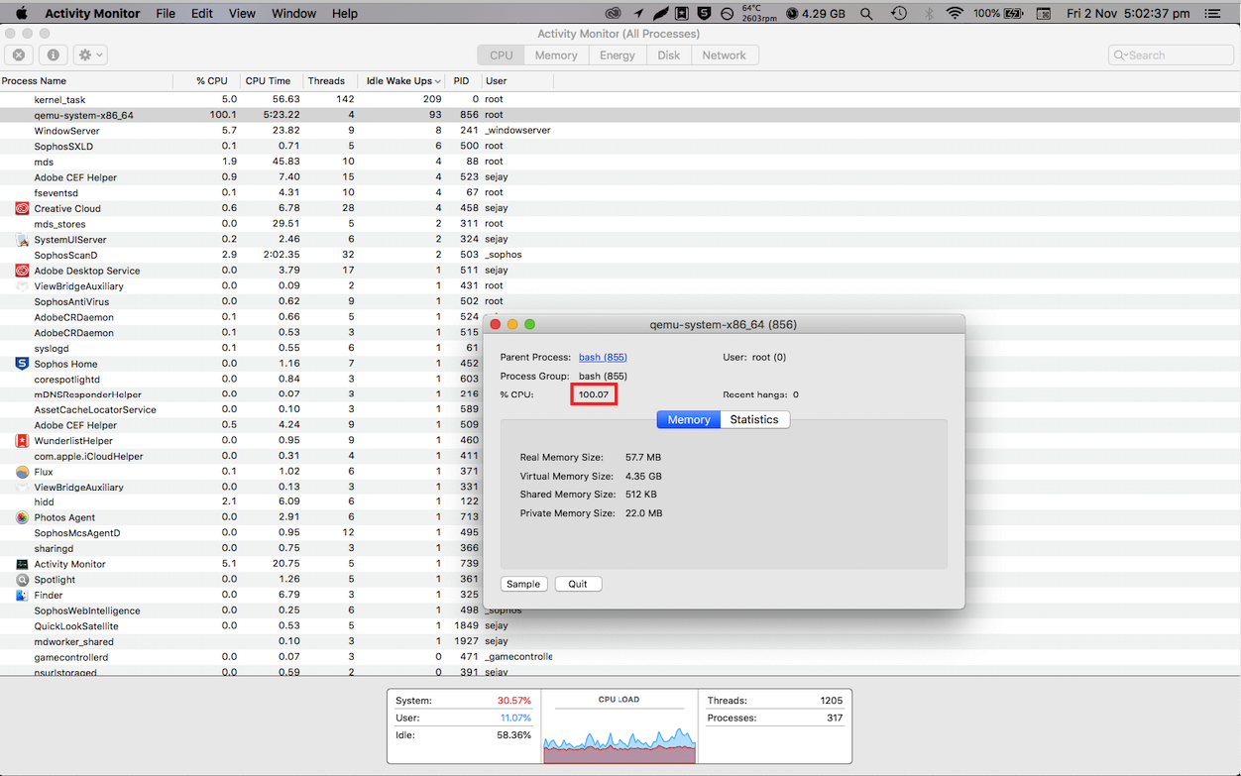Image resolution: width=1241 pixels, height=776 pixels.
Task: Sort by Threads column header
Action: tap(330, 81)
